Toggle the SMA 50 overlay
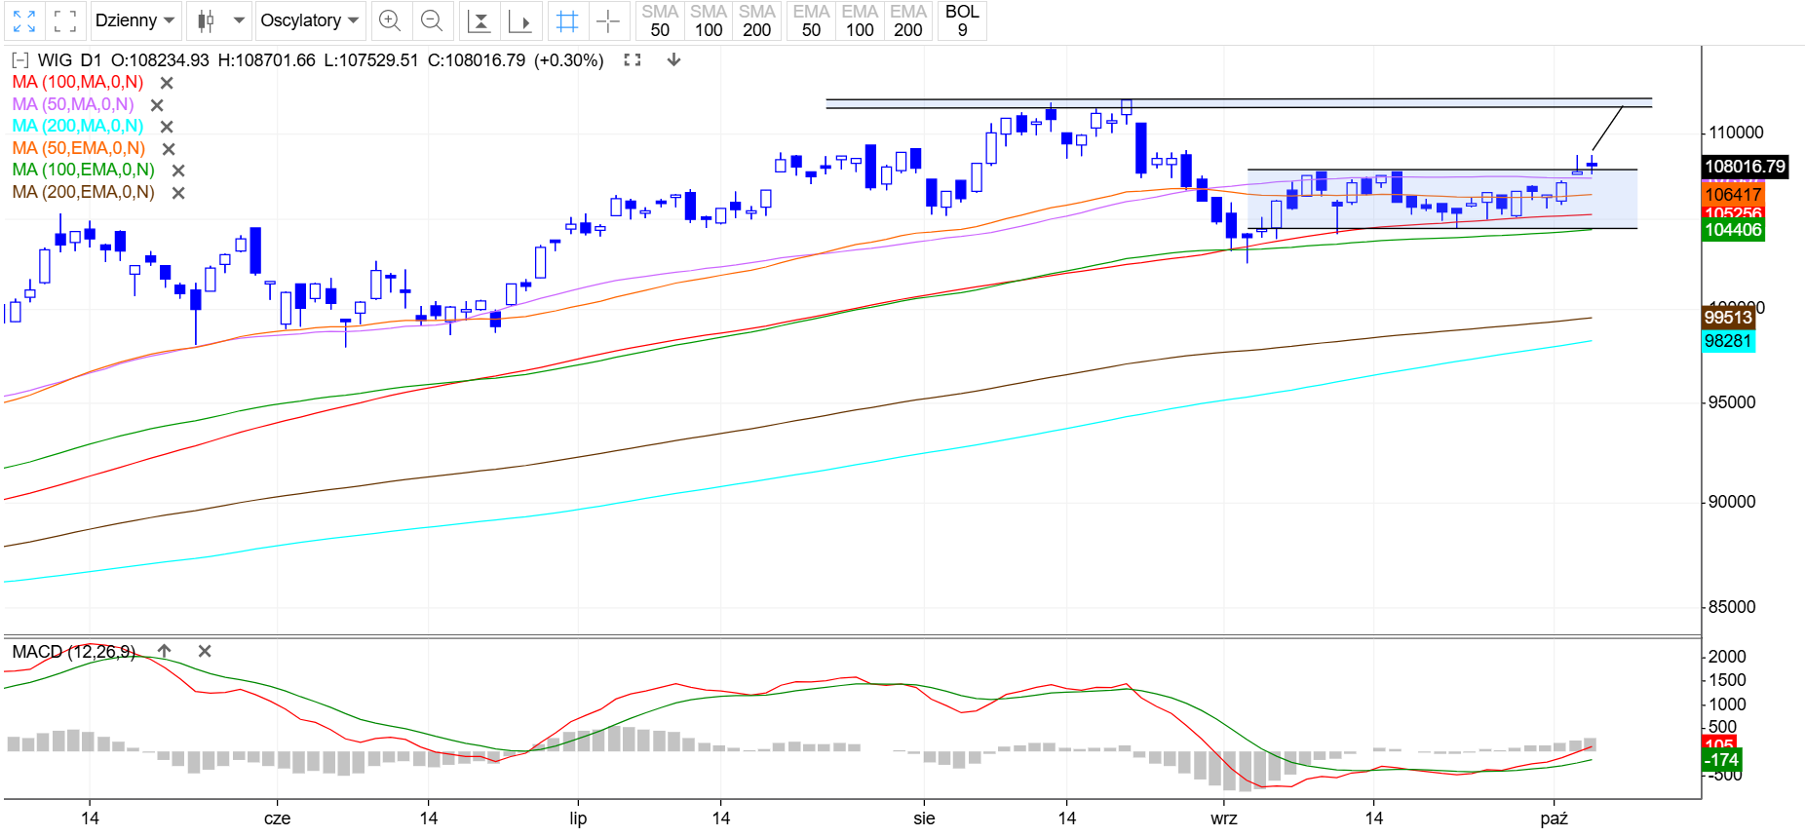This screenshot has width=1805, height=837. pyautogui.click(x=660, y=20)
